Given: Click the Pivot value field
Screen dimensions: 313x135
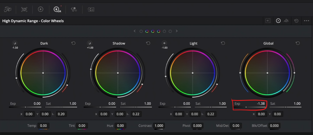Looking at the screenshot, I should (197, 126).
